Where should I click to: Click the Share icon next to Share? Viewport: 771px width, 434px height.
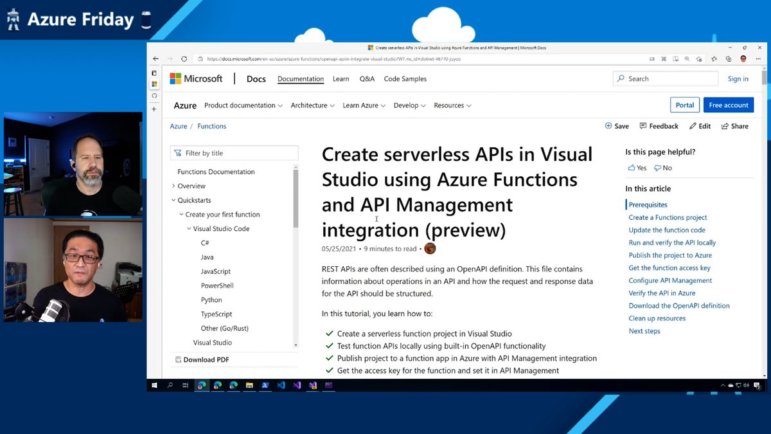[725, 126]
